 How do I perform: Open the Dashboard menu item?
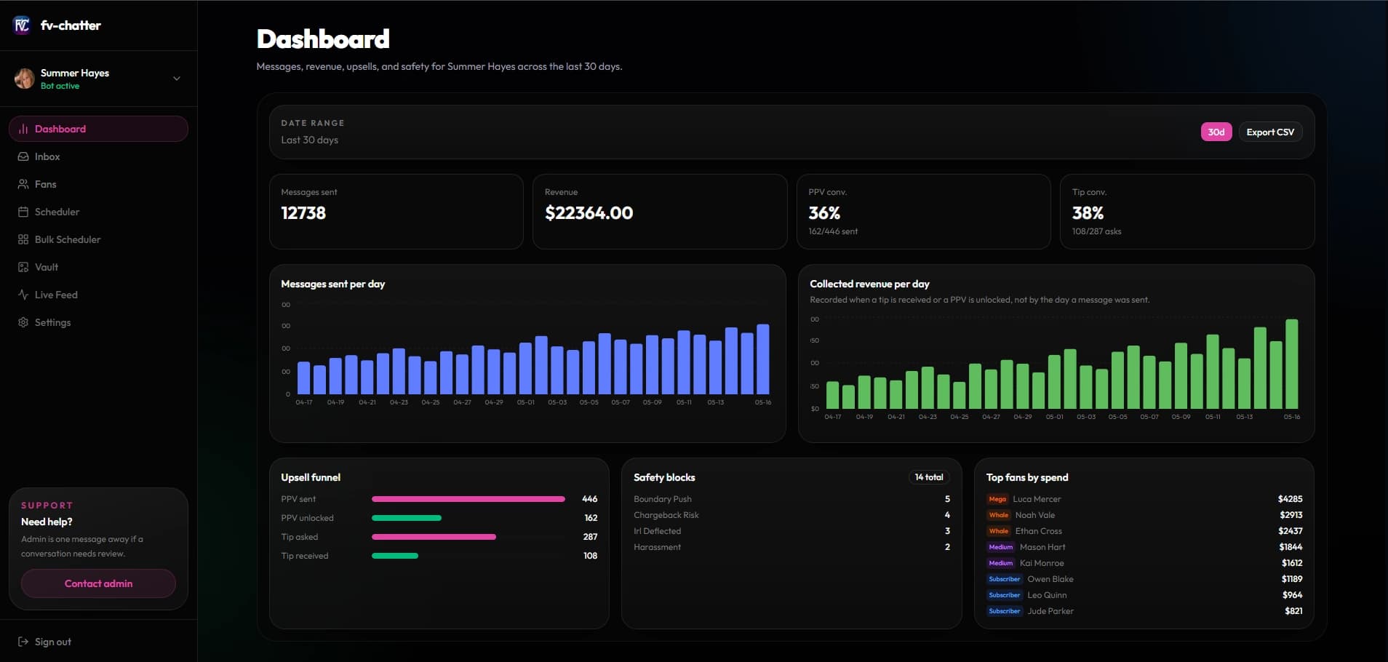[x=98, y=129]
